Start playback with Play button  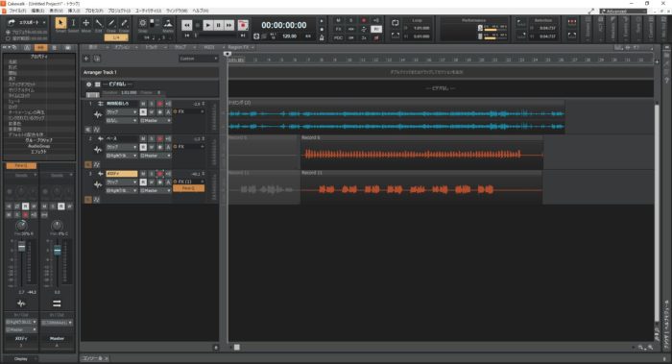208,25
